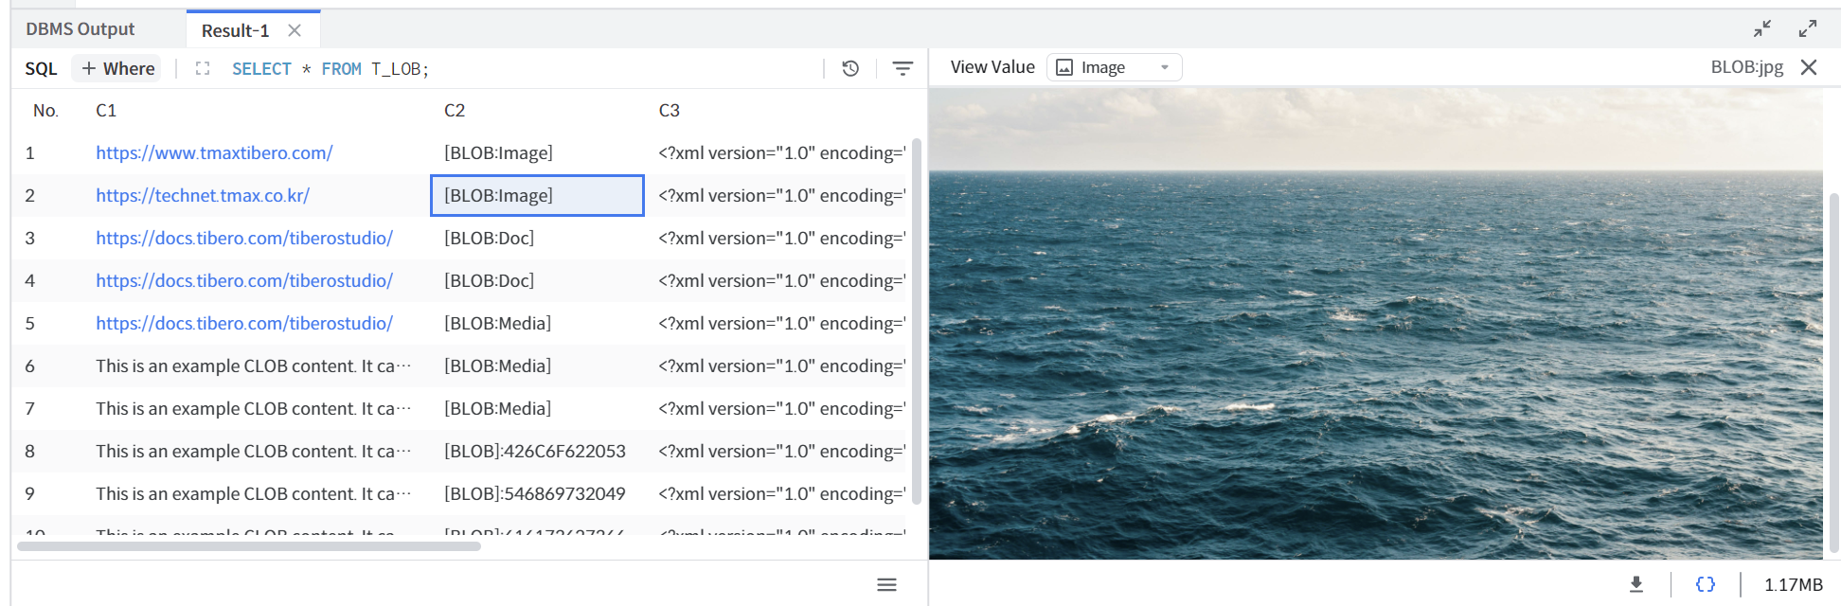1841x606 pixels.
Task: Click the horizontal scrollbar under the grid
Action: tap(249, 546)
